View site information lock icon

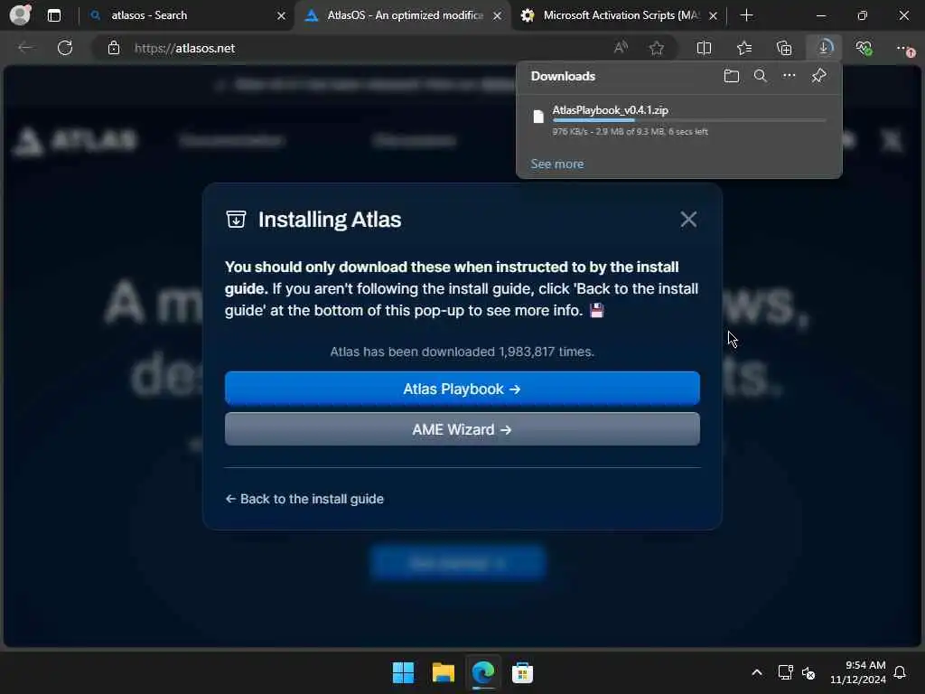pos(114,49)
